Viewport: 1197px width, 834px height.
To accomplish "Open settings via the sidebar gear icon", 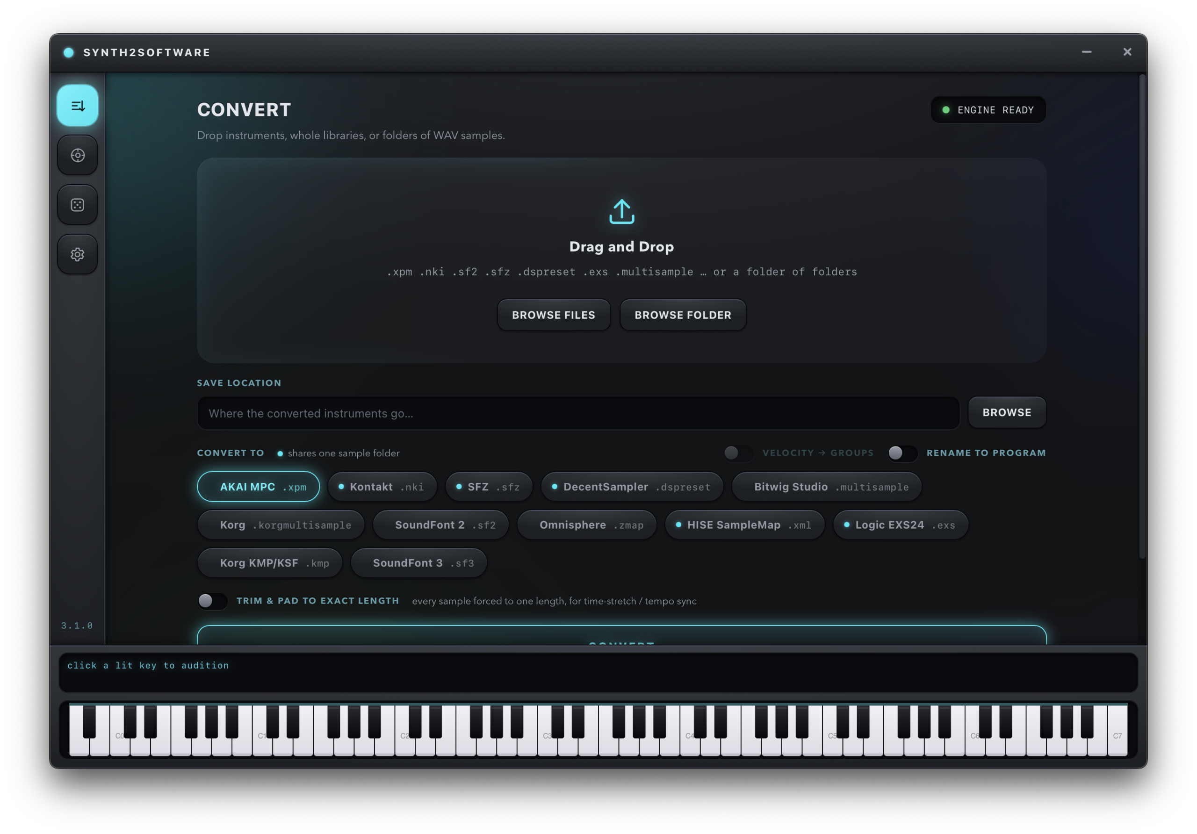I will 77,254.
